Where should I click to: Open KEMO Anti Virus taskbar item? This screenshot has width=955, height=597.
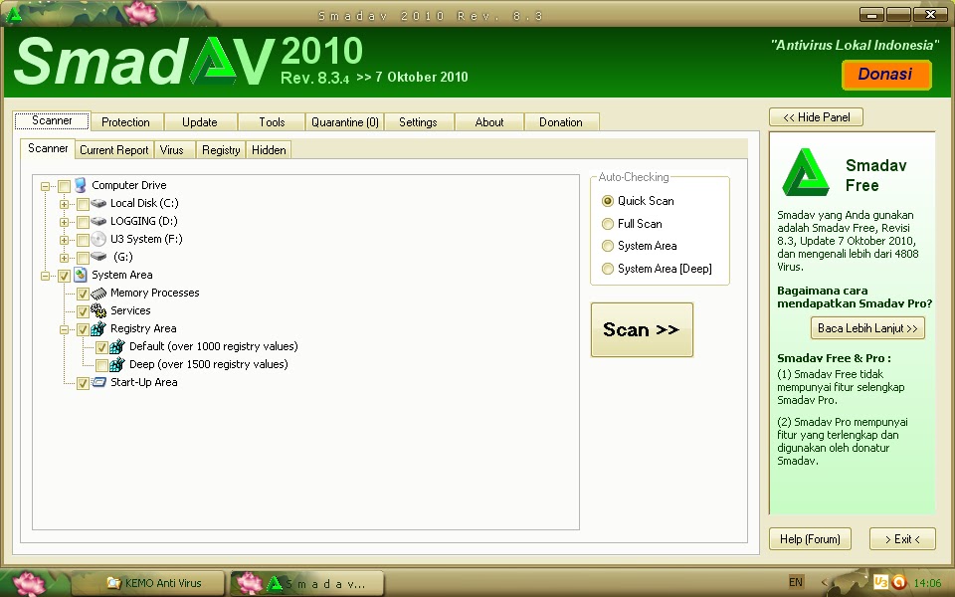point(148,583)
